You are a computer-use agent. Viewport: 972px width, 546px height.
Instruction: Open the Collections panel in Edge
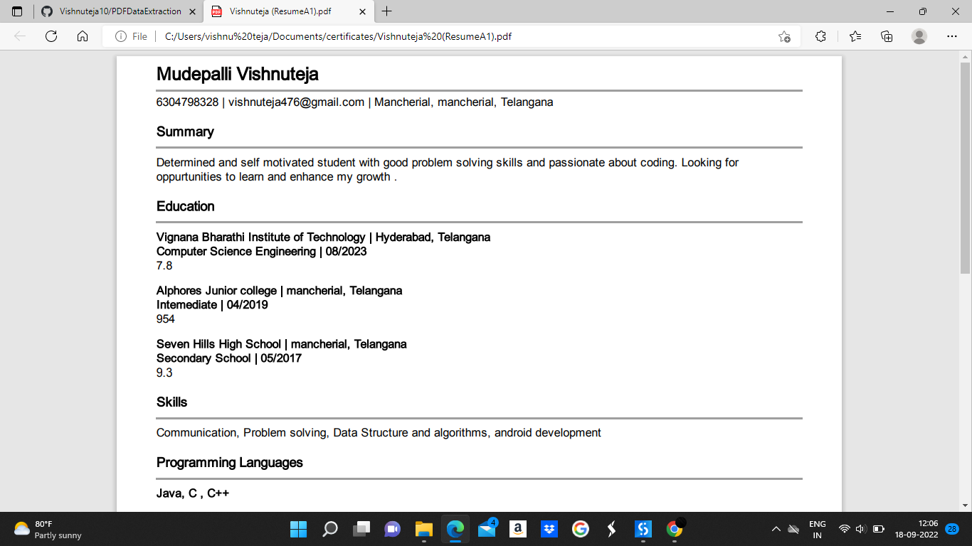pos(885,36)
